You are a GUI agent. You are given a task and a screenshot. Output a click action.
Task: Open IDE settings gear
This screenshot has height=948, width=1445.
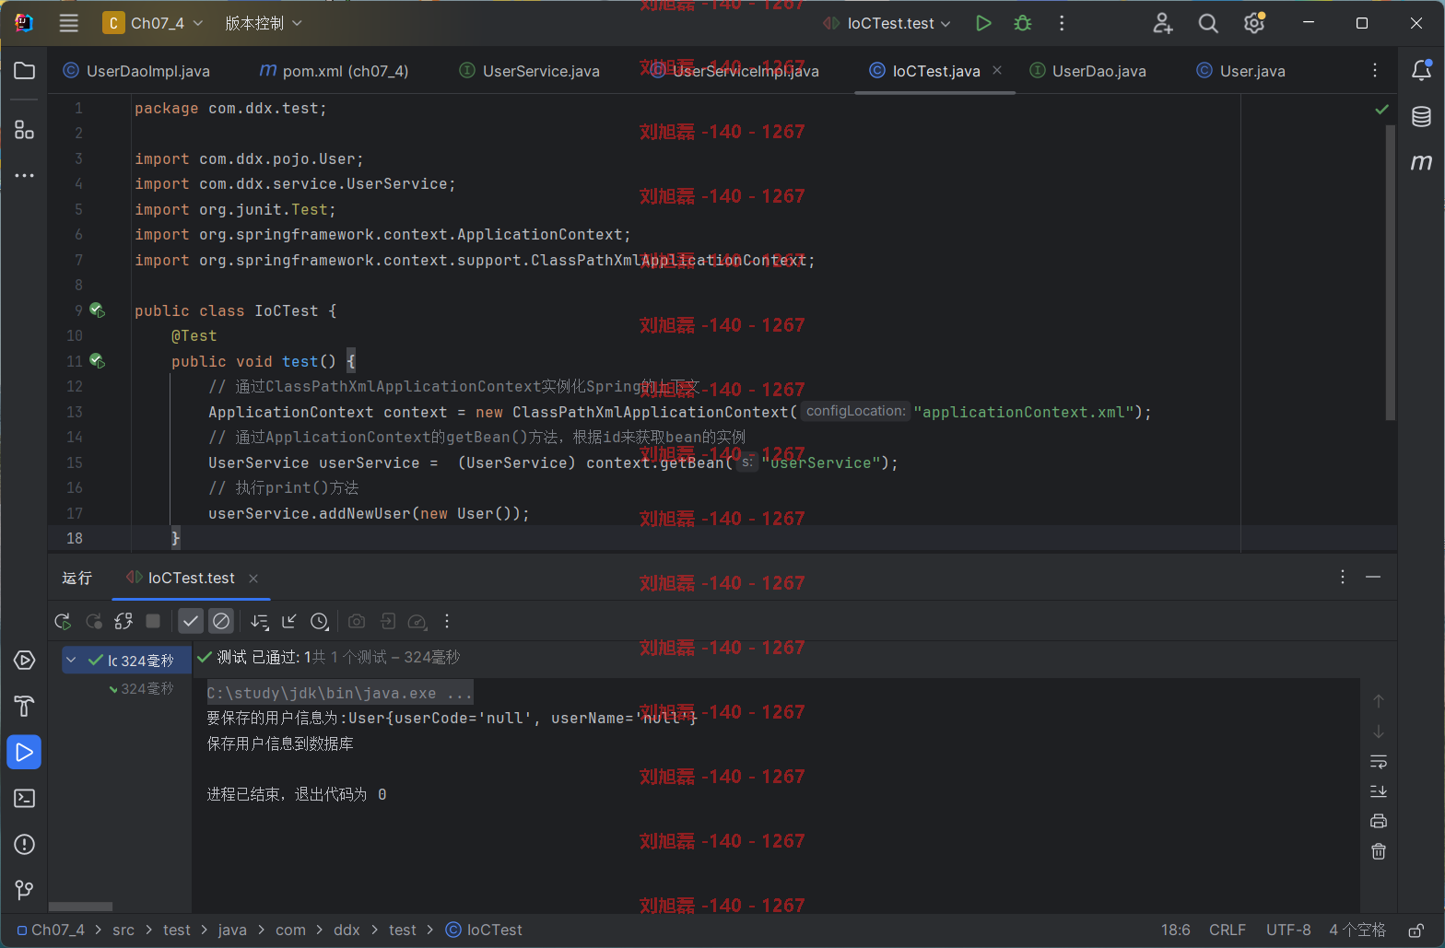coord(1254,23)
